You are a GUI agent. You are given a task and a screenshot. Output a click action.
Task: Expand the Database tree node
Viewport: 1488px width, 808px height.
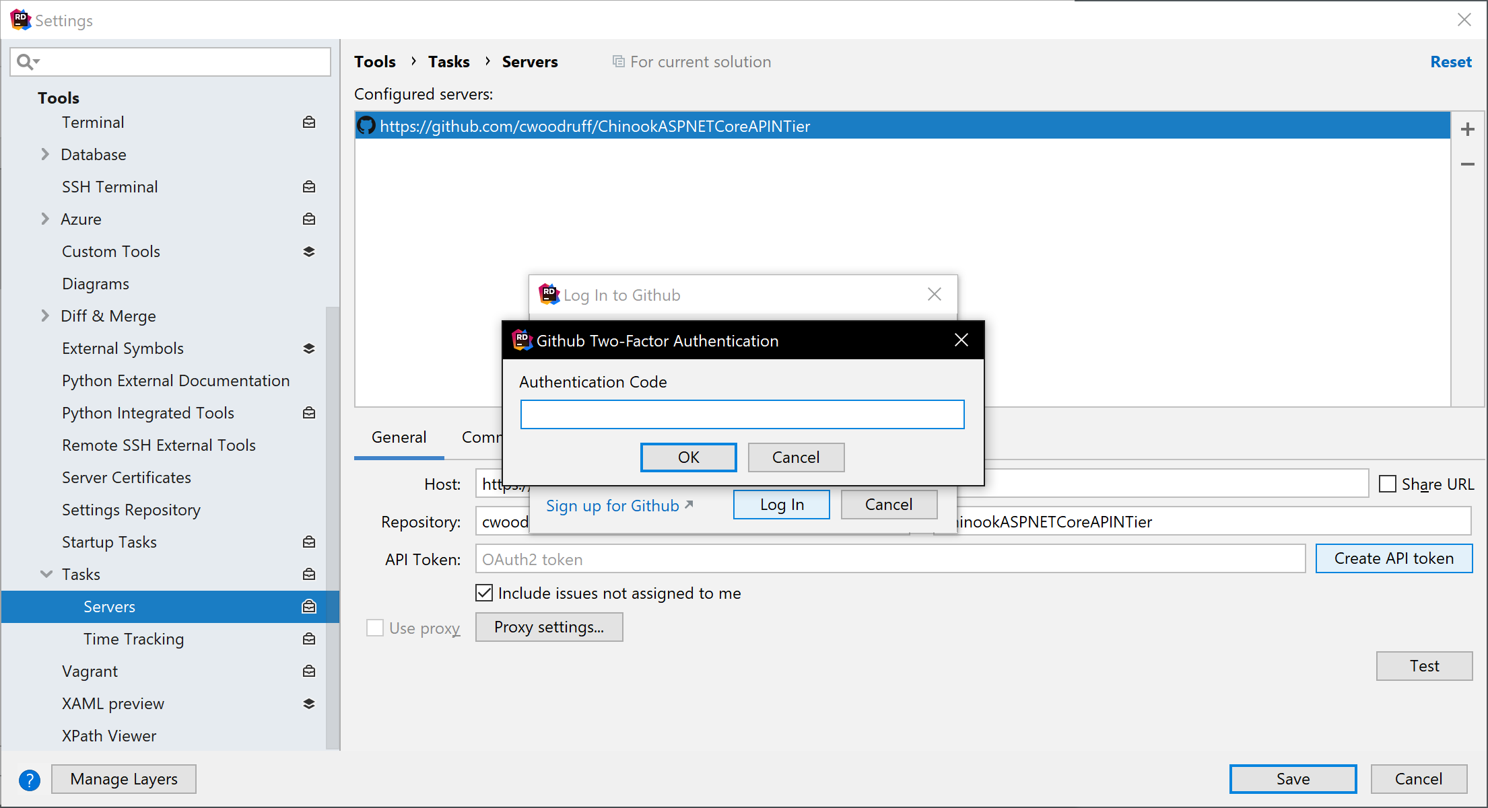point(45,155)
